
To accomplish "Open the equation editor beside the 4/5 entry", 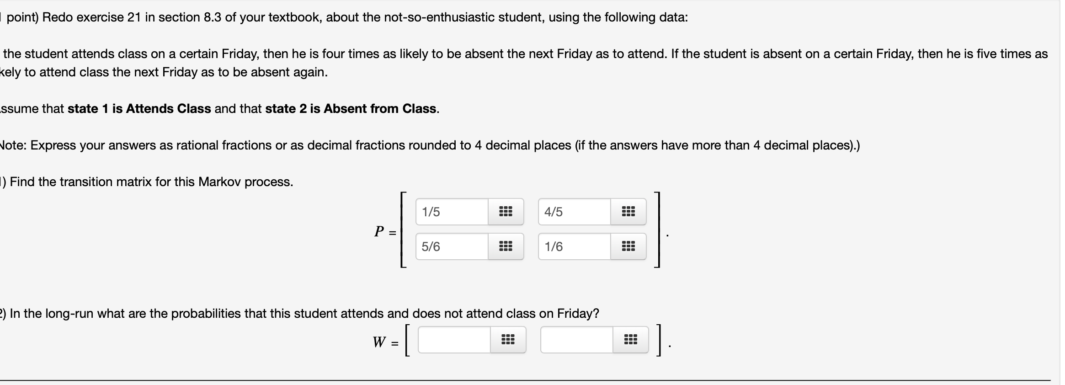I will [x=628, y=211].
